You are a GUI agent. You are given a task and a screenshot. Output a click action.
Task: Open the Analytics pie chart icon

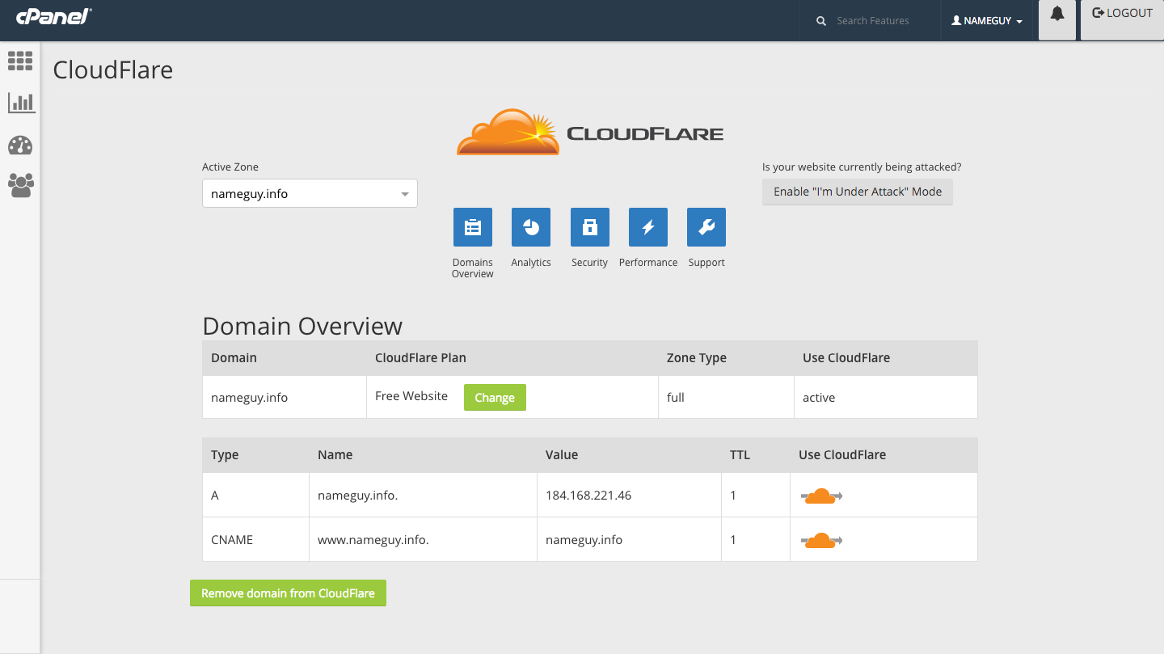coord(531,227)
